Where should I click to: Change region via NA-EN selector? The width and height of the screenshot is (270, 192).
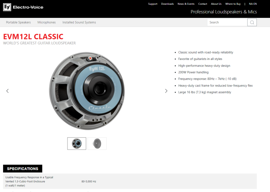[253, 4]
